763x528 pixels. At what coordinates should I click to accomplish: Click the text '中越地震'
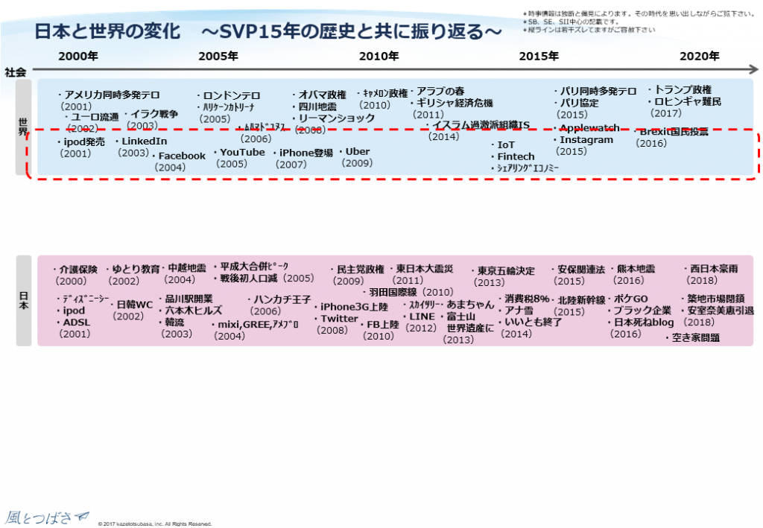[187, 268]
